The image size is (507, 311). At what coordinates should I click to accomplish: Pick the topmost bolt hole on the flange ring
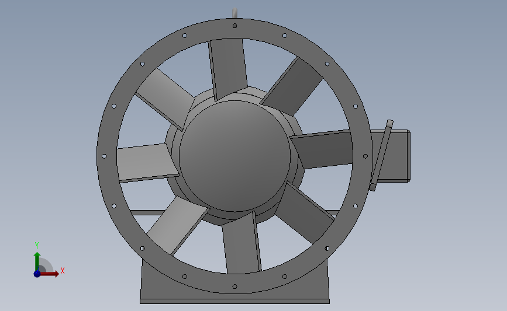coord(234,26)
